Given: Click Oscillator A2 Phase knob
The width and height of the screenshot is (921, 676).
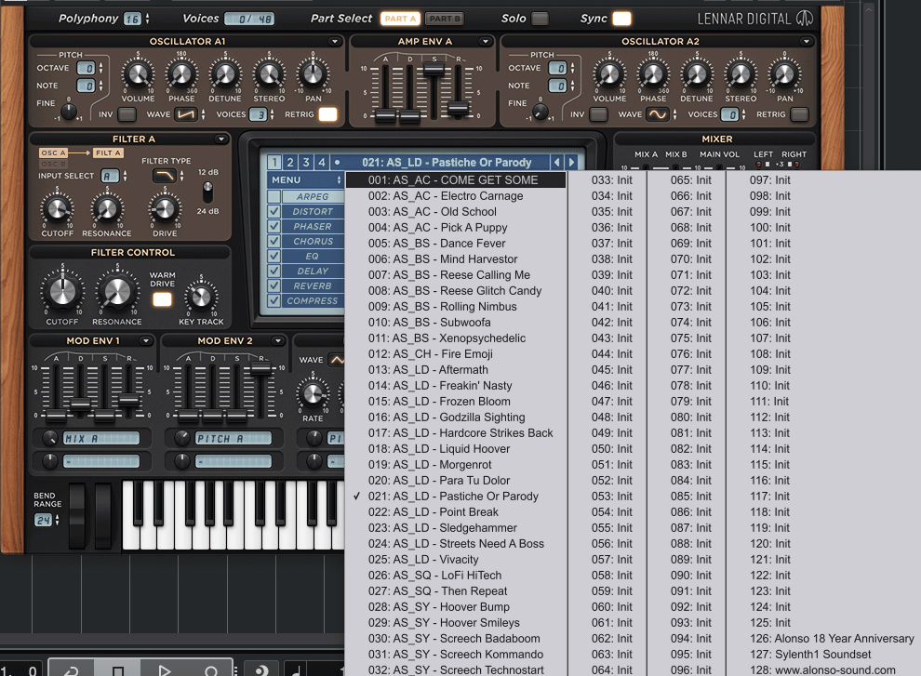Looking at the screenshot, I should (x=653, y=74).
